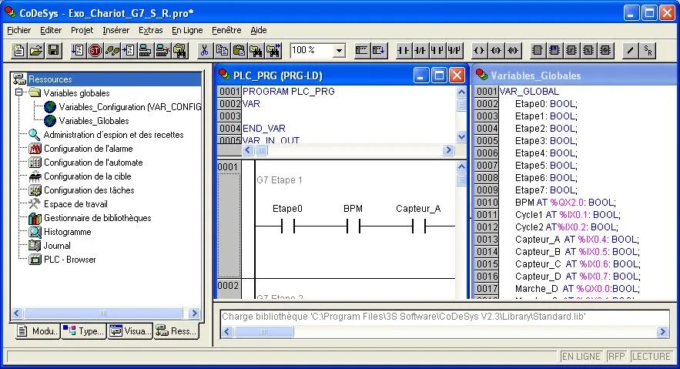Insert falling edge detection block
This screenshot has width=680, height=369.
[x=588, y=51]
